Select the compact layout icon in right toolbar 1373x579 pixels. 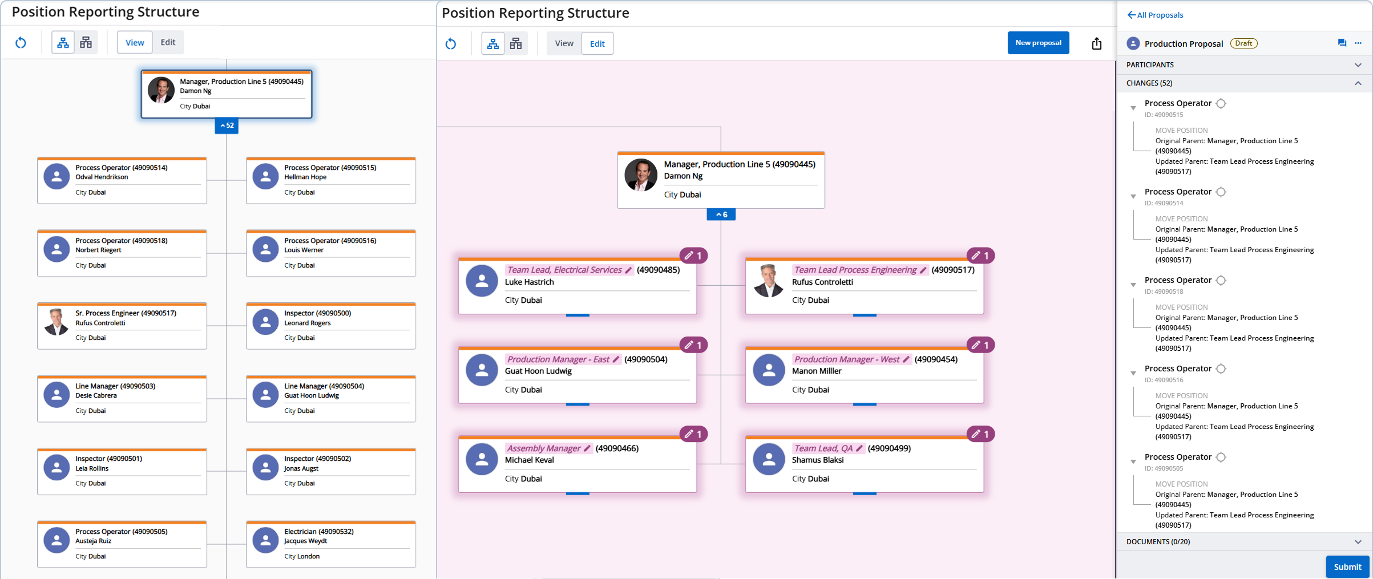(516, 43)
